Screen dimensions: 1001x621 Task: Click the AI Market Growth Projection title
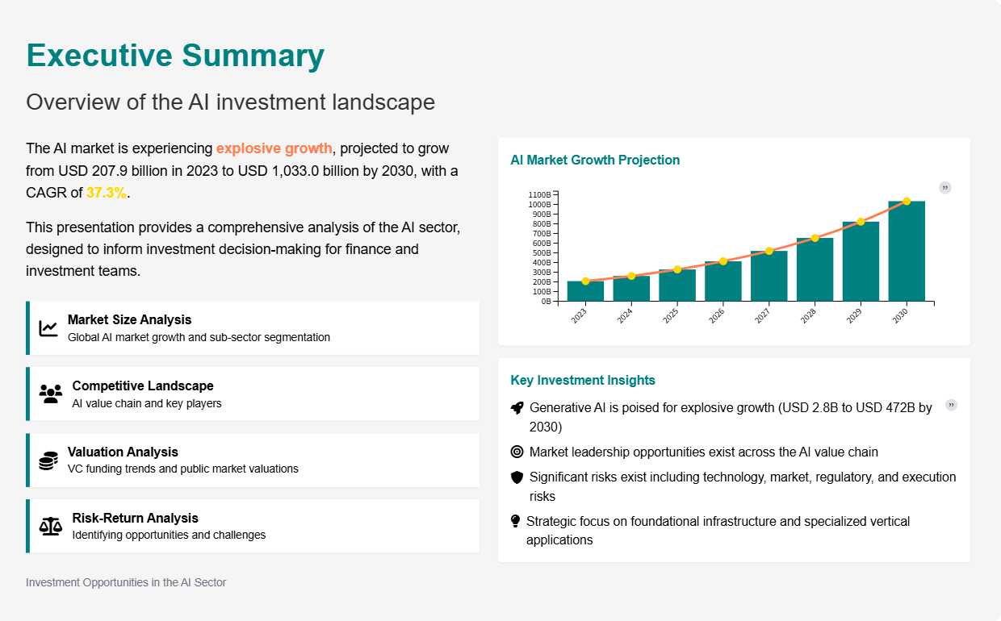[x=595, y=160]
